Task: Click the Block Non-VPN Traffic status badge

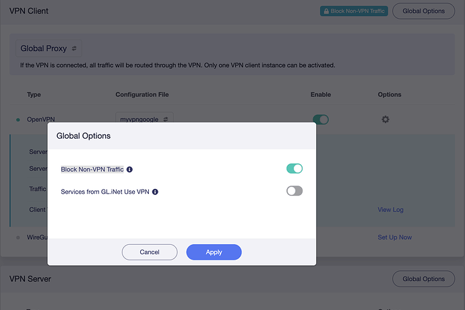Action: 354,11
